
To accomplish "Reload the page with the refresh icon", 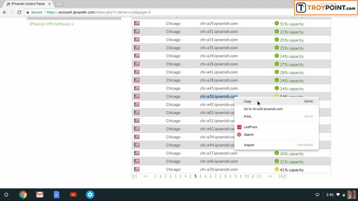I will tap(20, 12).
